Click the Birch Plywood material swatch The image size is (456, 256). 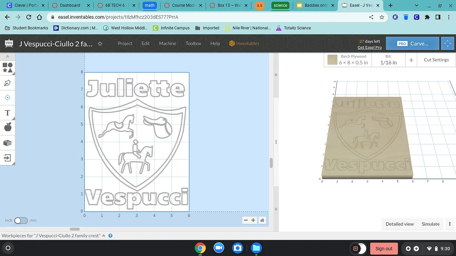pyautogui.click(x=333, y=60)
